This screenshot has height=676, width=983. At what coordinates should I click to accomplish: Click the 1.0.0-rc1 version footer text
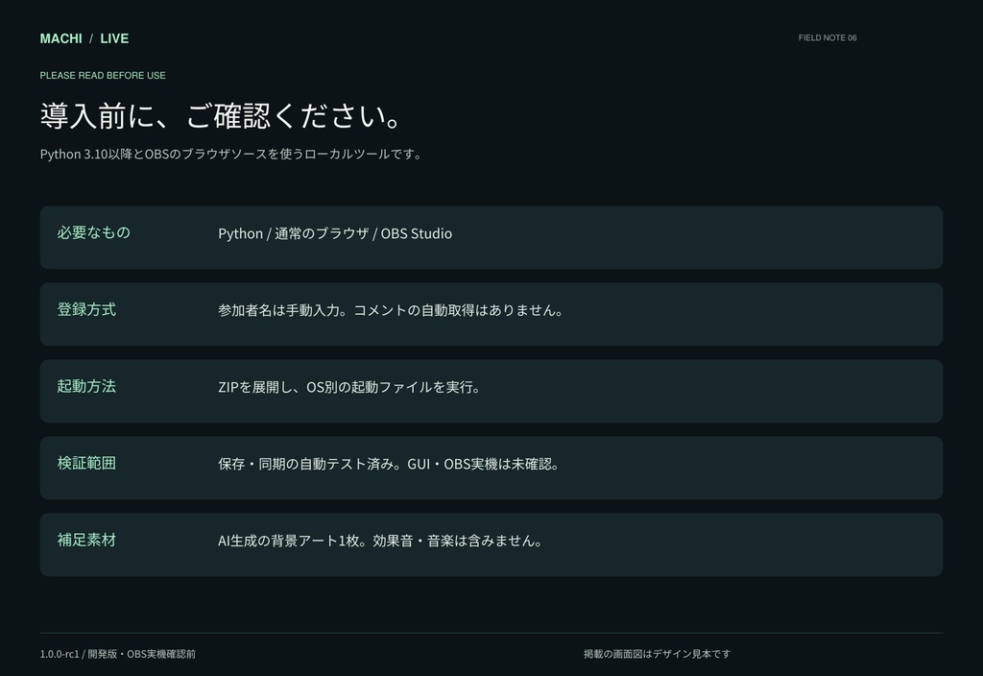pyautogui.click(x=118, y=654)
